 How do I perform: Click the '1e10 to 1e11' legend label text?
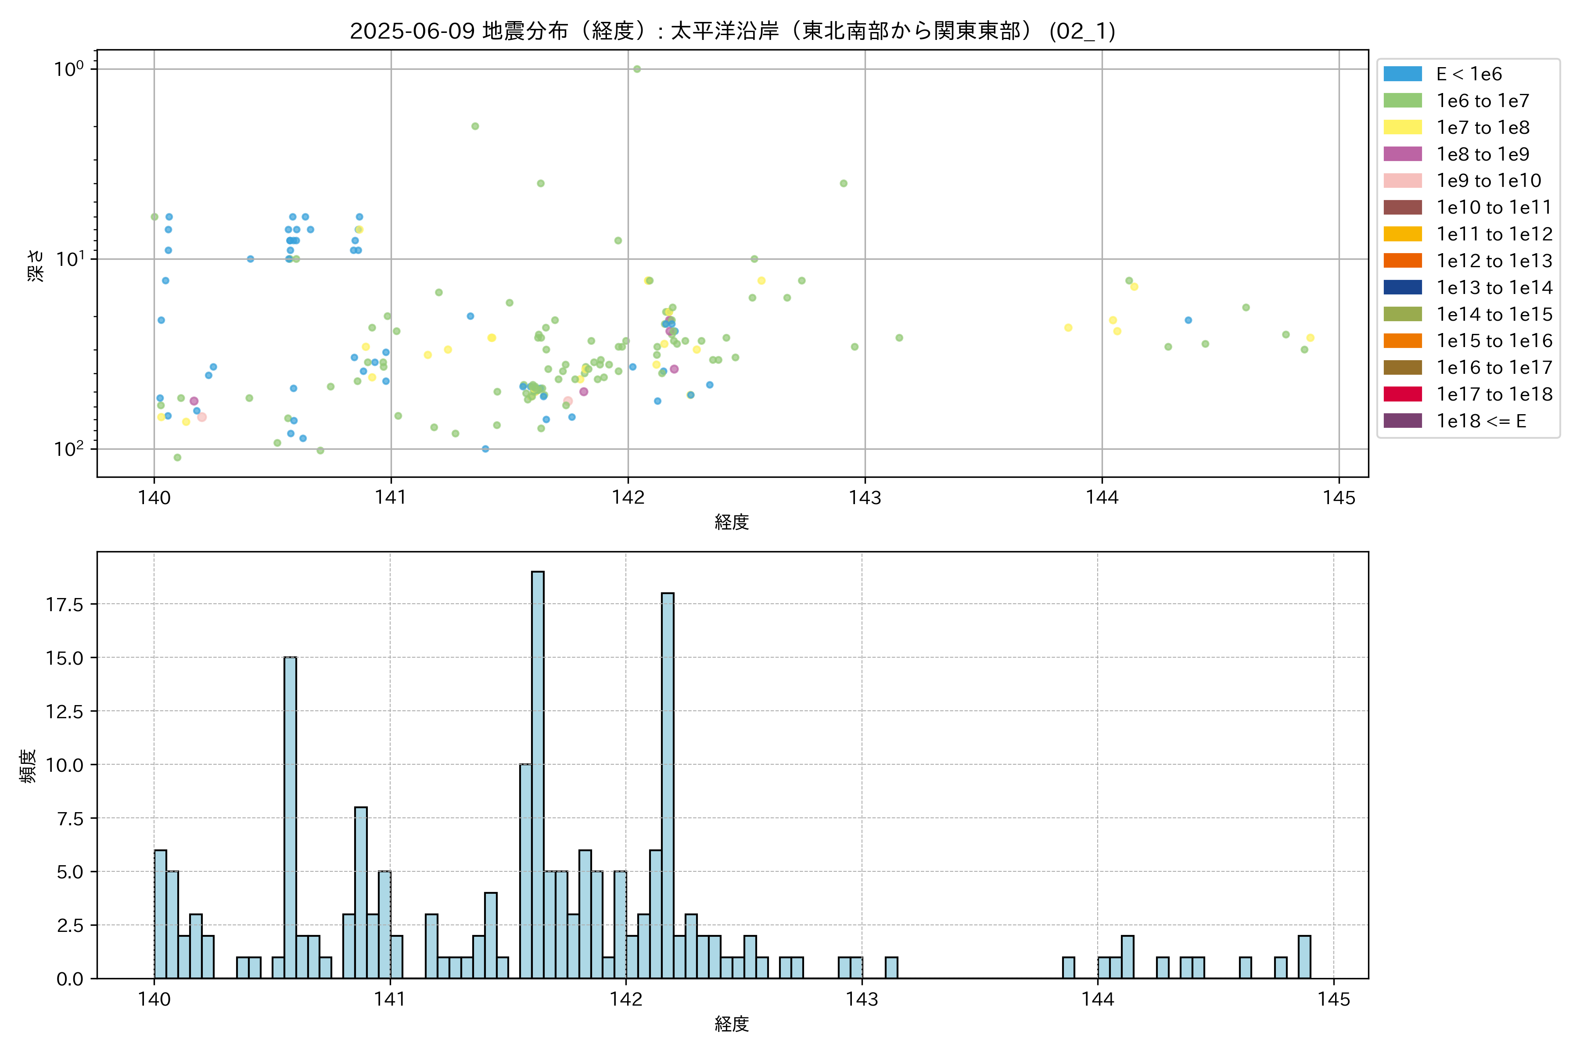coord(1494,208)
